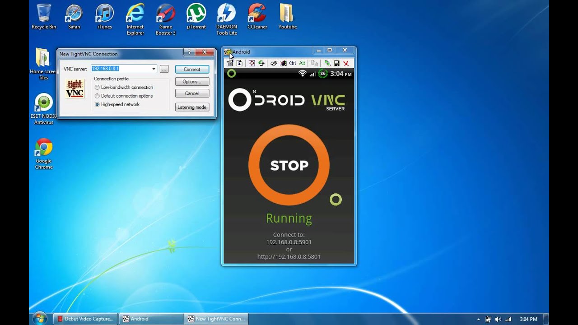Toggle full-screen mode icon in Android toolbar
Viewport: 578px width, 325px height.
pyautogui.click(x=252, y=63)
